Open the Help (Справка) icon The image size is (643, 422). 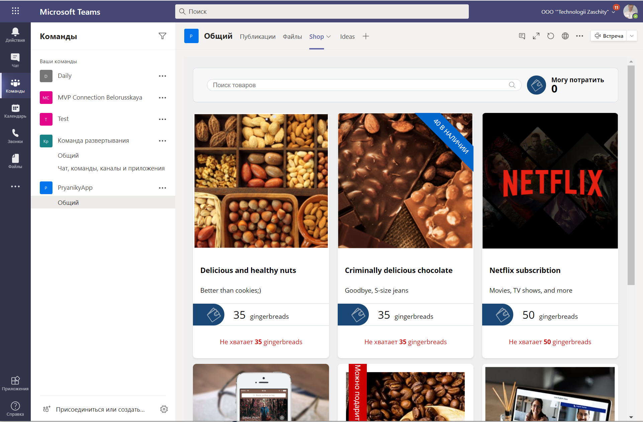[x=15, y=409]
